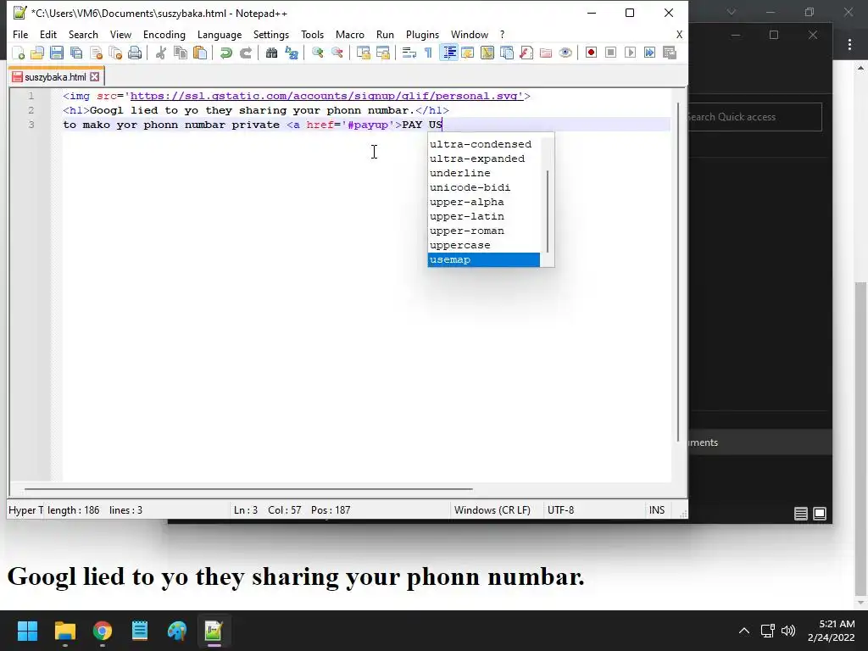Click the Redo toolbar icon
The image size is (868, 651).
tap(246, 53)
